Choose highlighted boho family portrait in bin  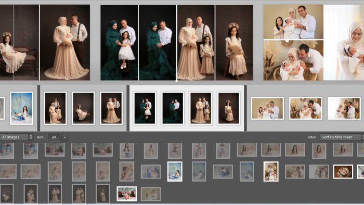coord(271,172)
